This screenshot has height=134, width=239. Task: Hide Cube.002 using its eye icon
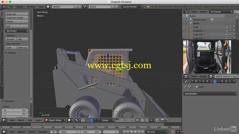tap(227, 35)
